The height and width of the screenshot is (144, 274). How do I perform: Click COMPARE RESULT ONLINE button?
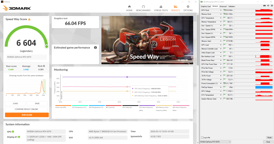pyautogui.click(x=26, y=109)
